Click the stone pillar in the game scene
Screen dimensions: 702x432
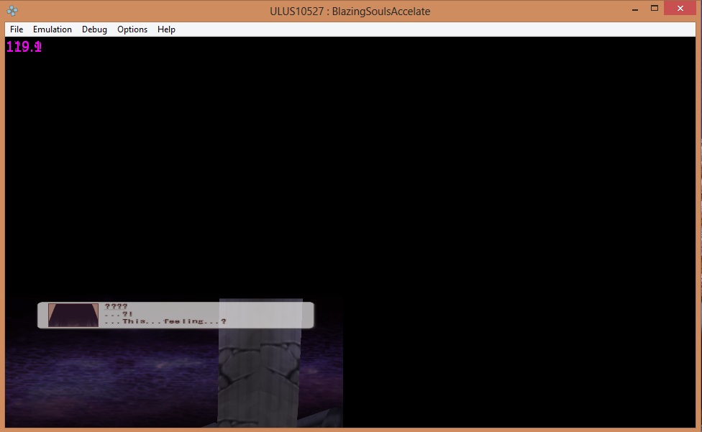tap(260, 367)
